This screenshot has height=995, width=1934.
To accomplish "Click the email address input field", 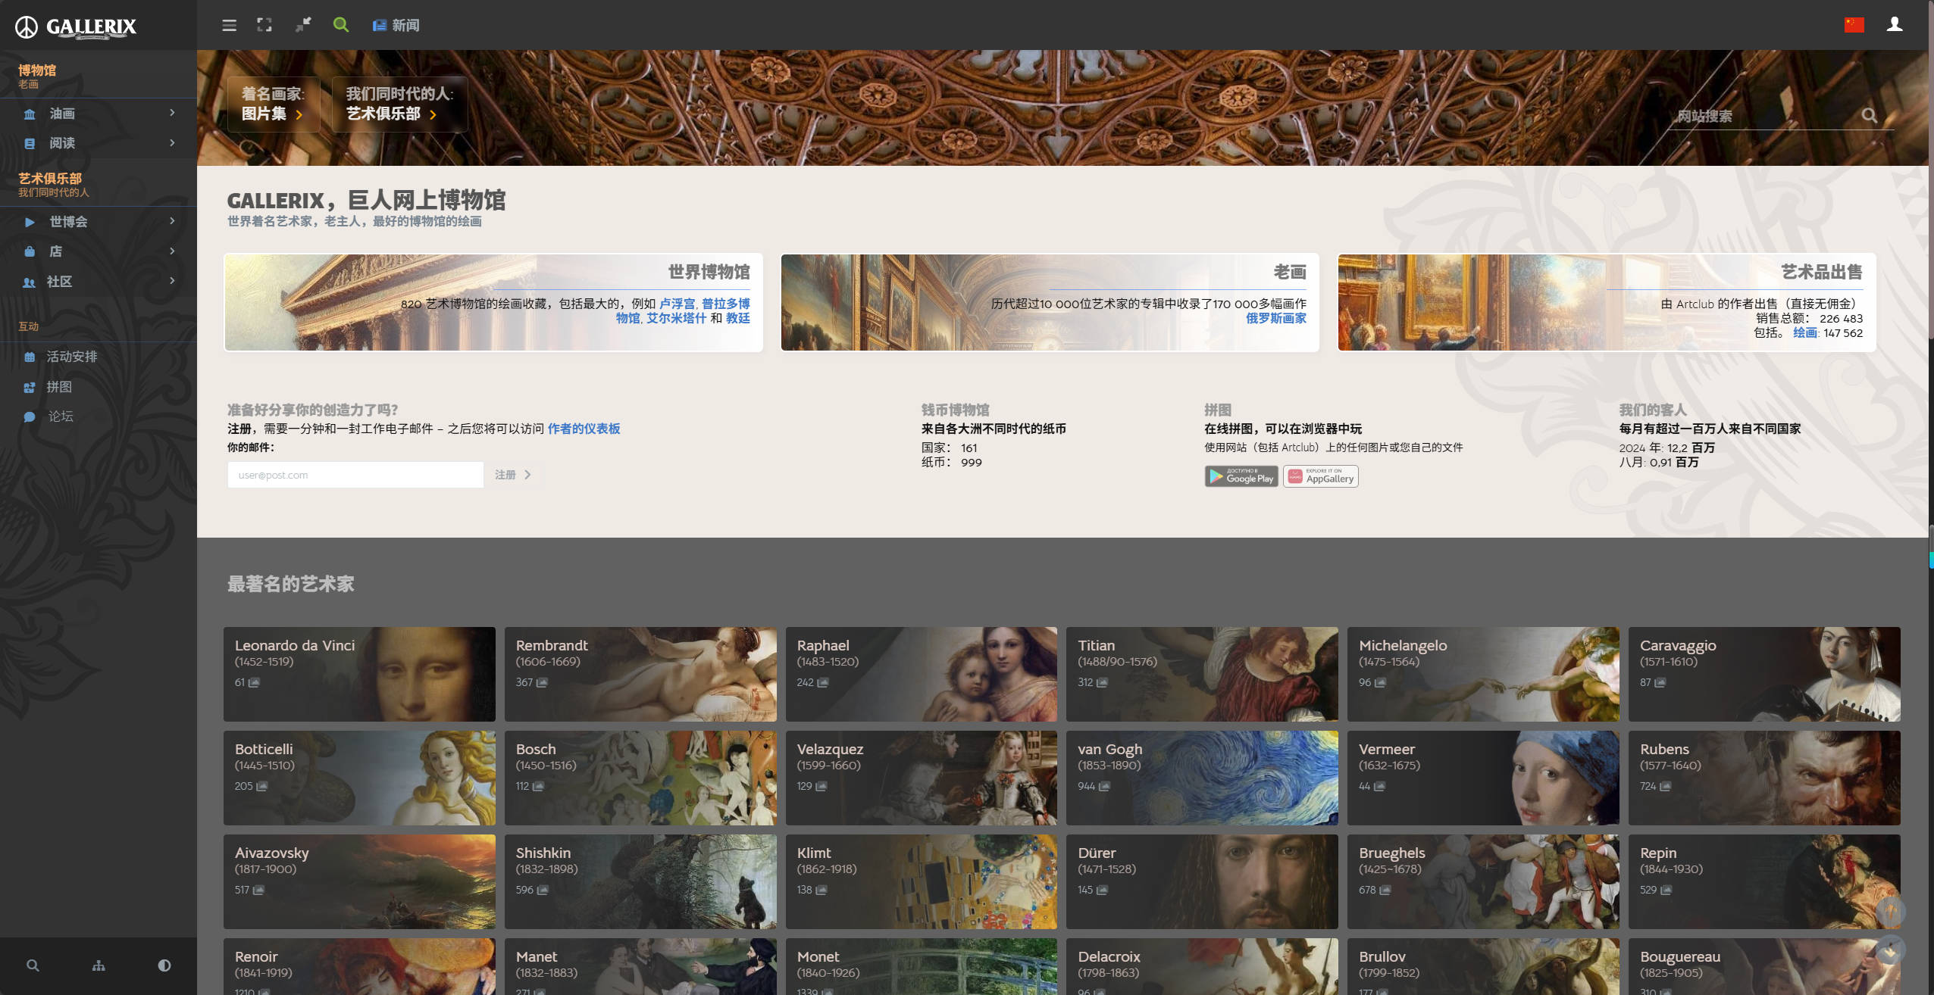I will click(x=355, y=475).
